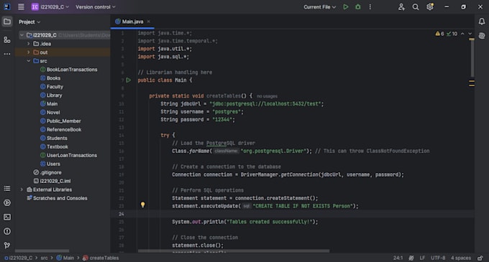Show more tool windows ellipsis
The height and width of the screenshot is (262, 489).
pos(7,54)
